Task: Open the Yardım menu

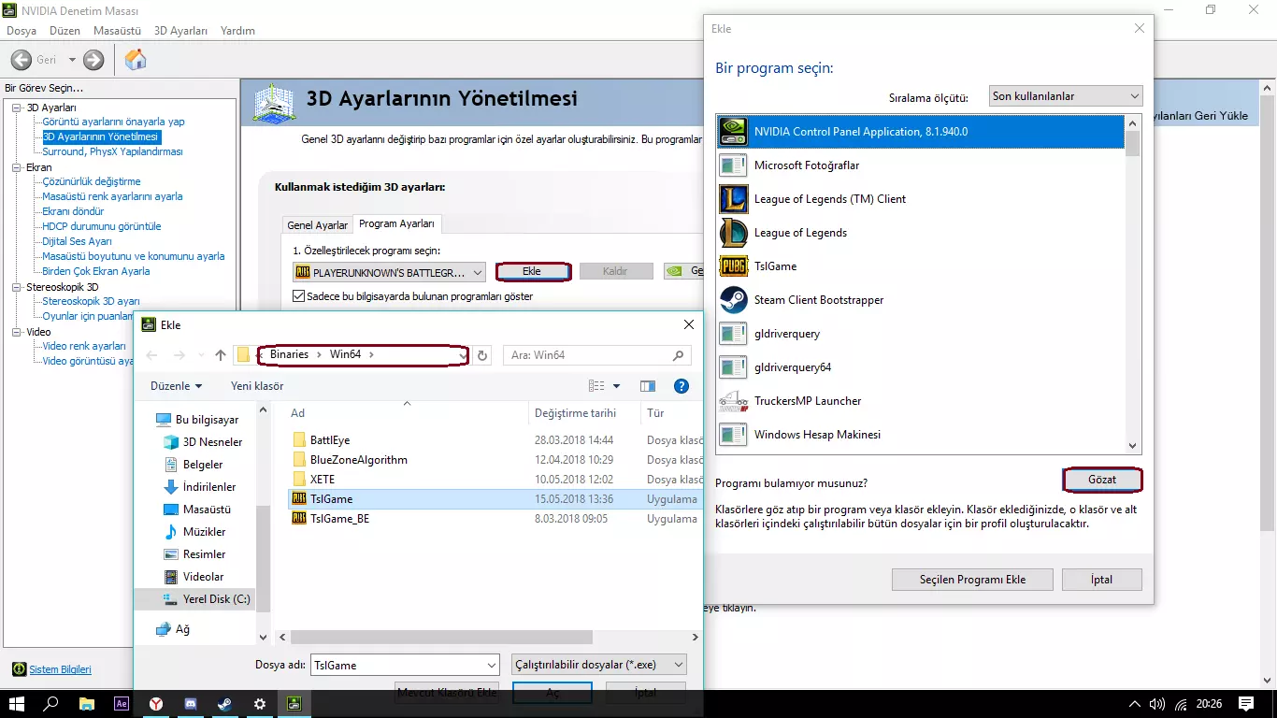Action: coord(237,31)
